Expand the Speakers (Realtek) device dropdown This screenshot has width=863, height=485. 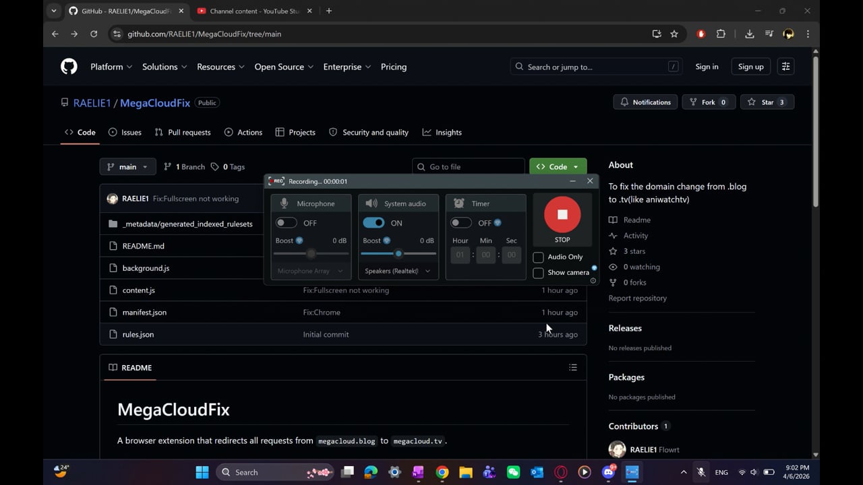click(398, 271)
